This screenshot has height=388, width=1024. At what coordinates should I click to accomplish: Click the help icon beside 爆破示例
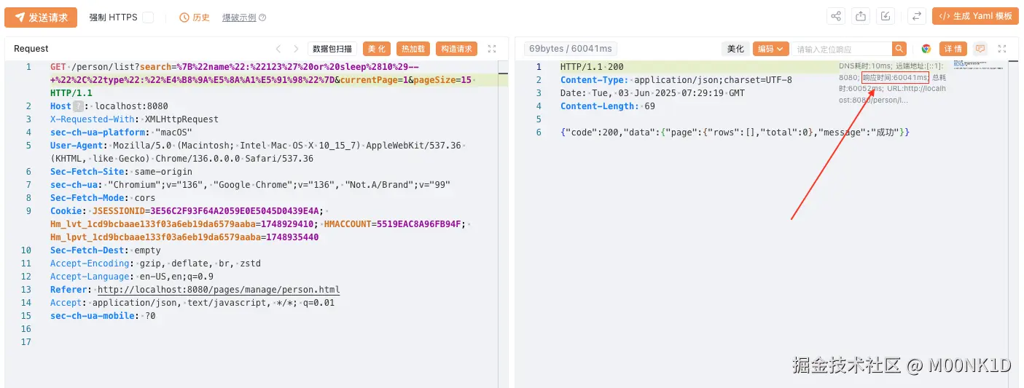point(262,17)
